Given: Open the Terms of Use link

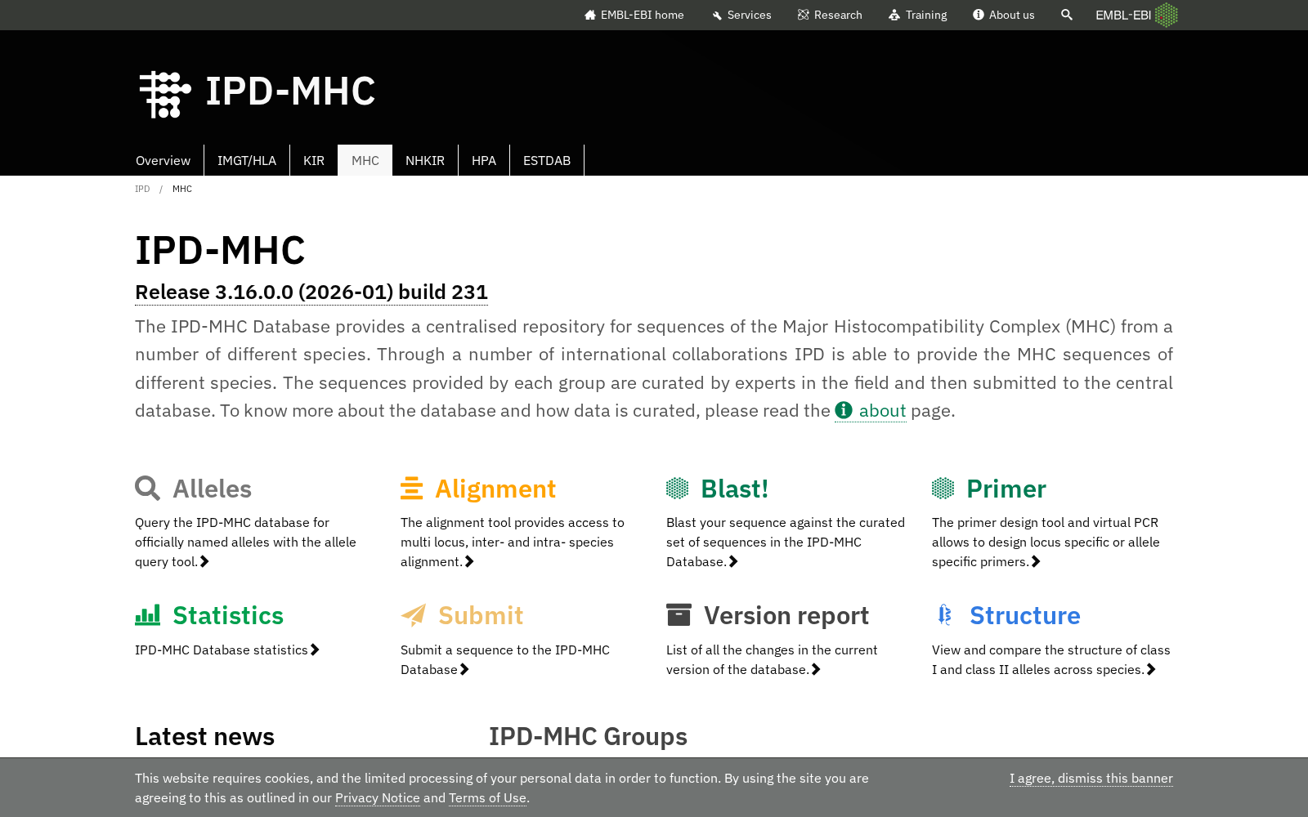Looking at the screenshot, I should point(487,797).
